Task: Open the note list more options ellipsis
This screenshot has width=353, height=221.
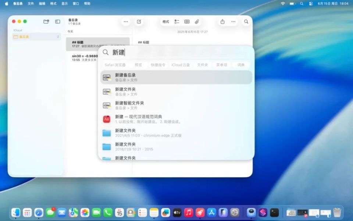Action: [126, 22]
